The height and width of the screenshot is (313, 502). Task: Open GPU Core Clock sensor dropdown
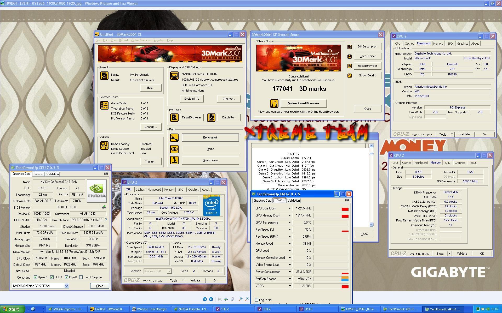(289, 208)
